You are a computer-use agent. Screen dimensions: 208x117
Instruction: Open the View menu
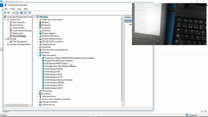click(19, 9)
